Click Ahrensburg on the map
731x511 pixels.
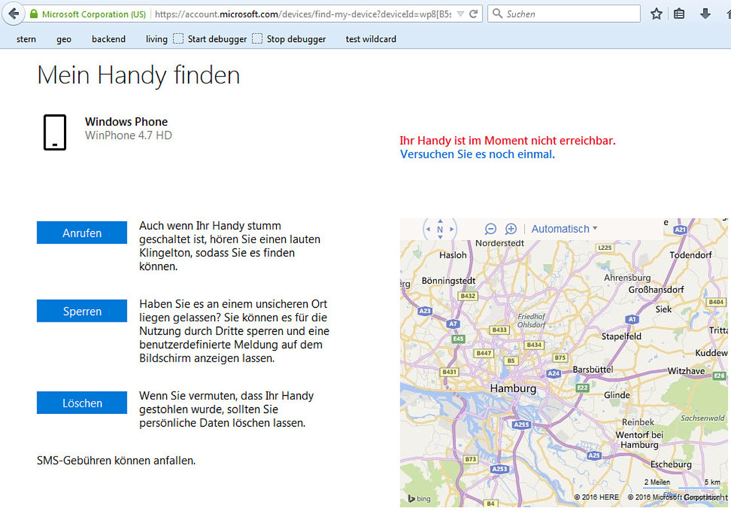(x=628, y=278)
